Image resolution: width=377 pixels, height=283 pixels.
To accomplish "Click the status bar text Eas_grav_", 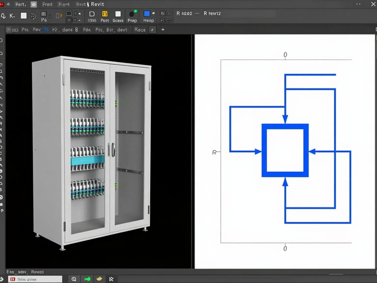I will click(x=16, y=272).
